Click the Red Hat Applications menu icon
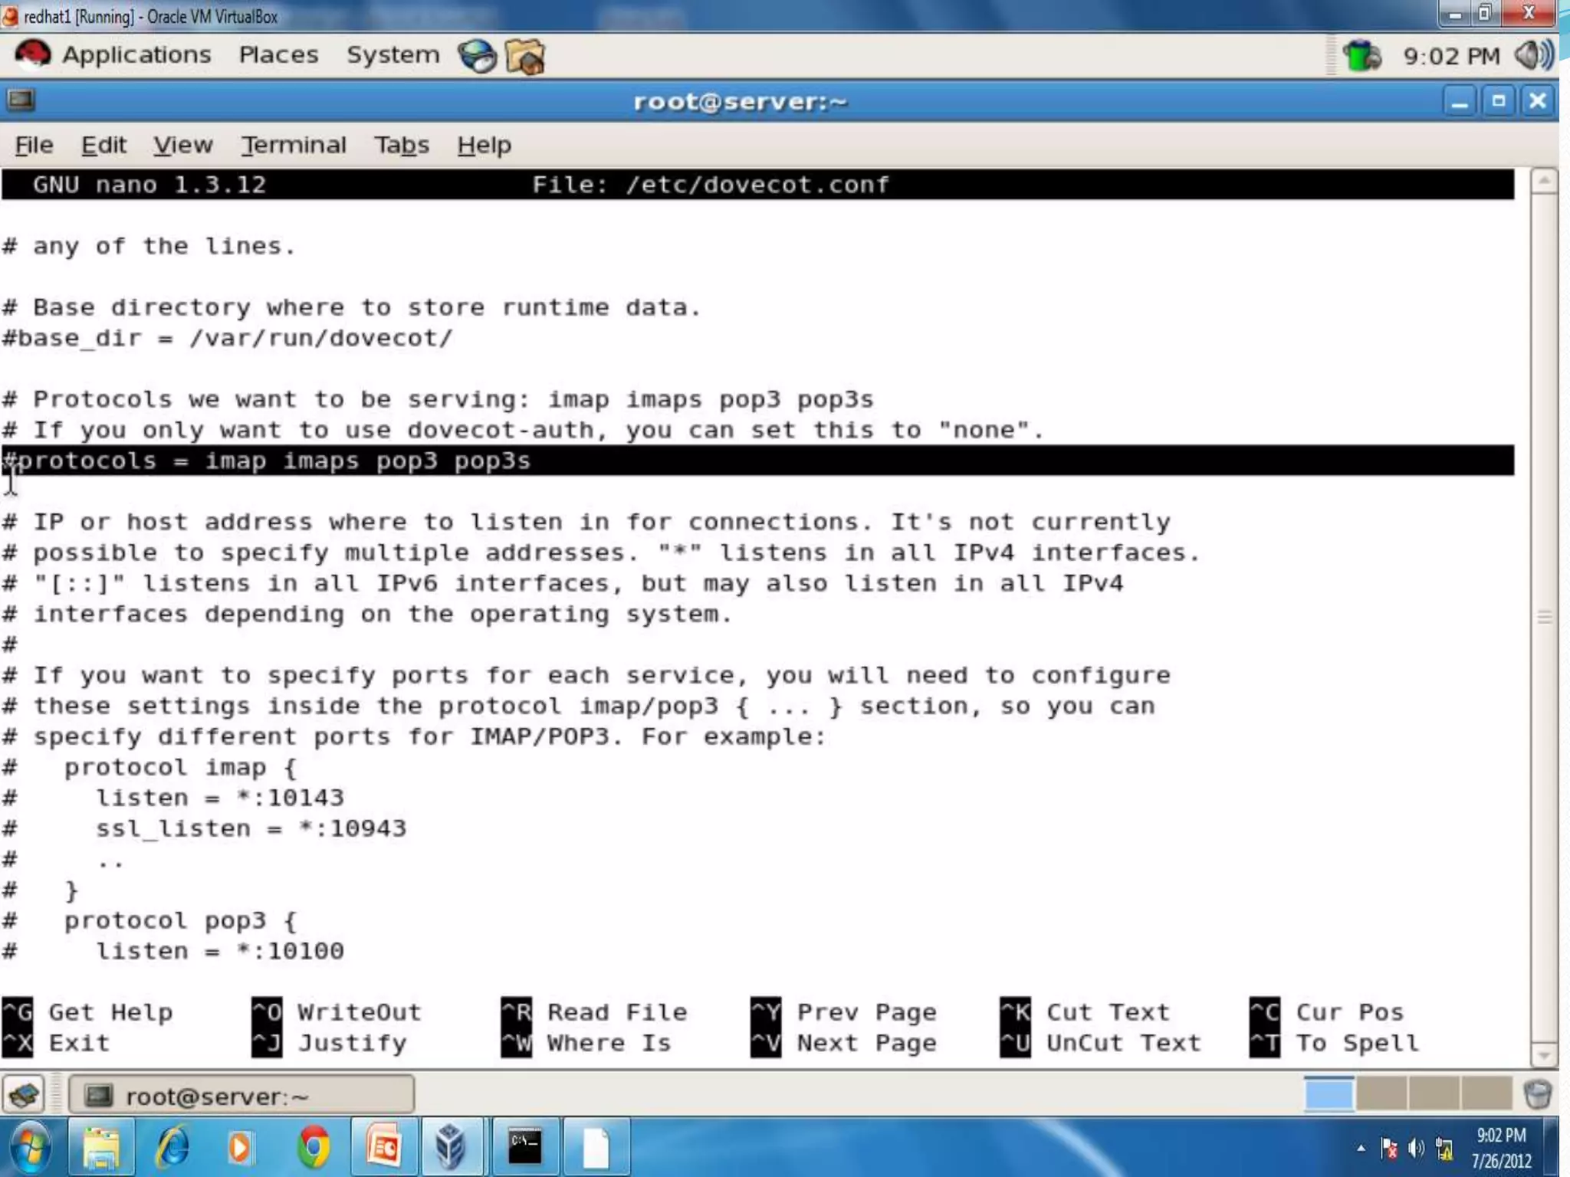This screenshot has height=1177, width=1570. coord(32,55)
